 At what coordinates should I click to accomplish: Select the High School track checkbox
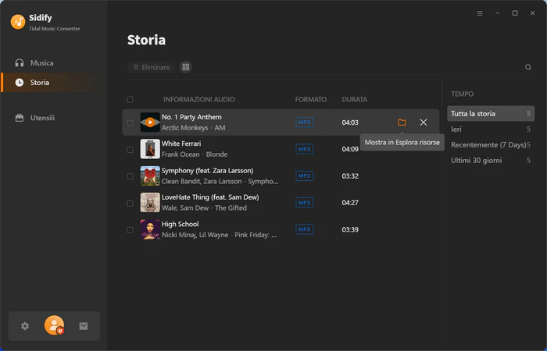click(130, 230)
